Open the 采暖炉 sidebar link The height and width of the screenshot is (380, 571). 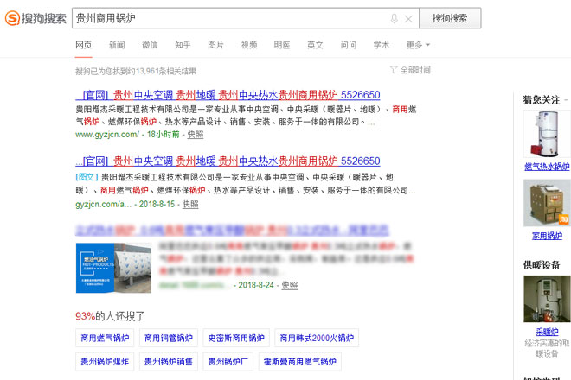[547, 332]
